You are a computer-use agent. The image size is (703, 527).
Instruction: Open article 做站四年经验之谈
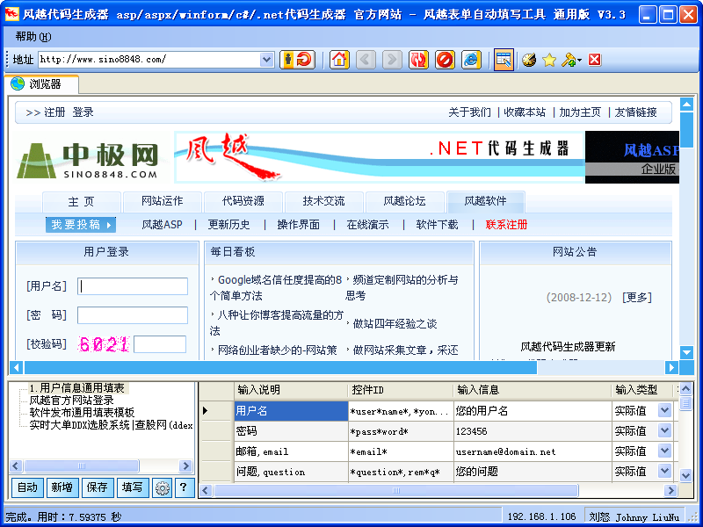coord(395,323)
